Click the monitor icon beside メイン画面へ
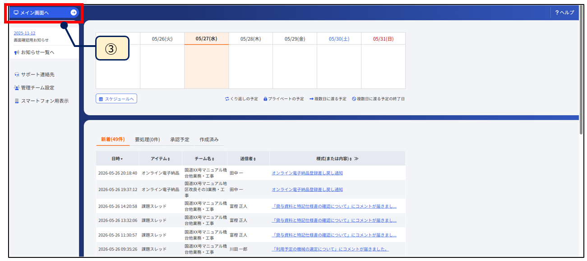This screenshot has height=261, width=587. coord(16,13)
